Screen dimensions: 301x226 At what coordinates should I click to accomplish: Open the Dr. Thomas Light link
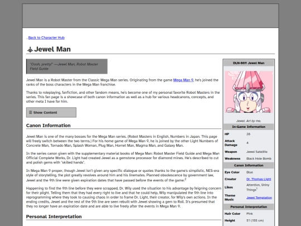tap(259, 179)
